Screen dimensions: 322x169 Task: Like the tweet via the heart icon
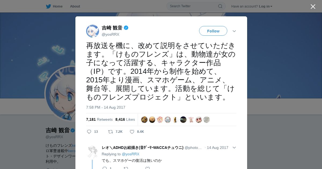[x=132, y=132]
